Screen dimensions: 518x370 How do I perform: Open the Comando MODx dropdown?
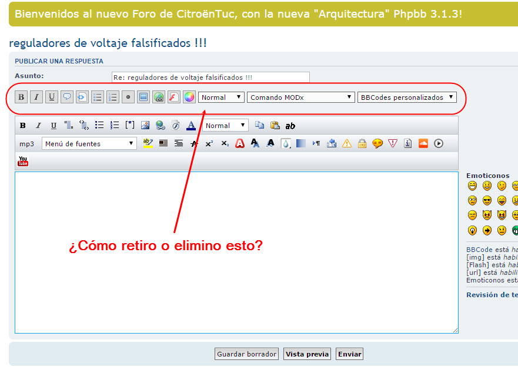[301, 97]
